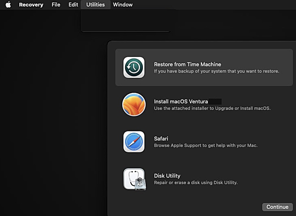Select Restore from Time Machine title
The height and width of the screenshot is (216, 296).
click(187, 64)
